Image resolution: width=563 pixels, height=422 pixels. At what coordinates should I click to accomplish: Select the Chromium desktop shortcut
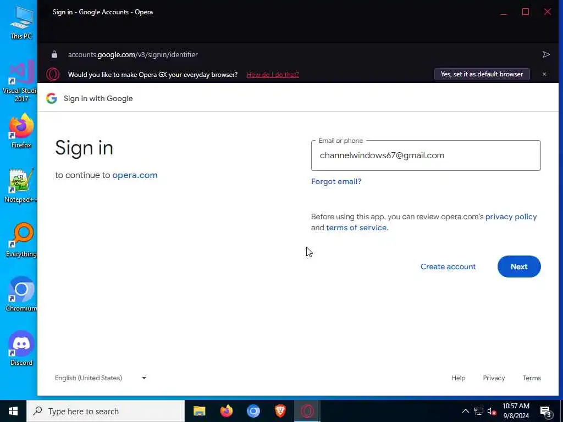pos(21,295)
